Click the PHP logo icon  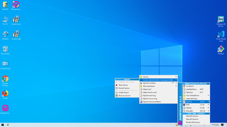coord(184,105)
